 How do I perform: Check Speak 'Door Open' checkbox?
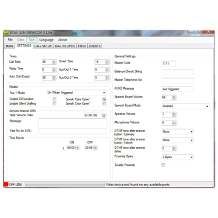click(x=104, y=104)
